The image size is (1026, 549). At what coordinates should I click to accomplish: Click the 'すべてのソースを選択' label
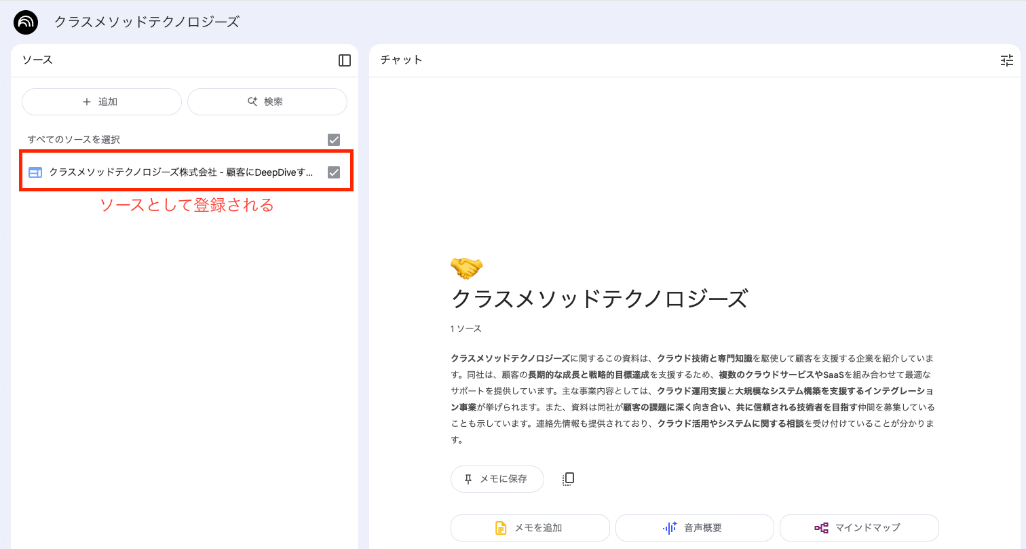[74, 140]
